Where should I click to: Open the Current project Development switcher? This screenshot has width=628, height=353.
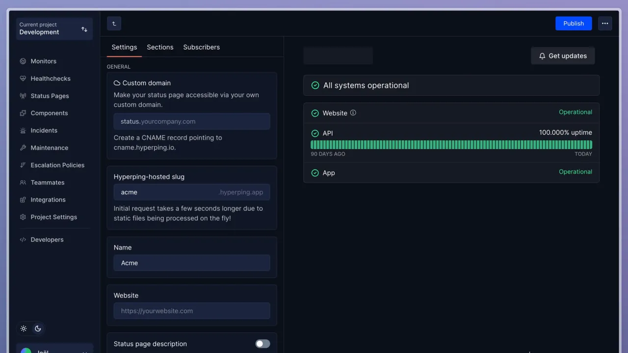(54, 29)
